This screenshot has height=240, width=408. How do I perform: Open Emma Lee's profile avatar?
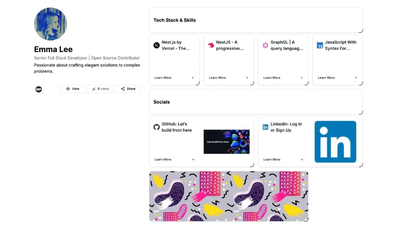tap(50, 24)
